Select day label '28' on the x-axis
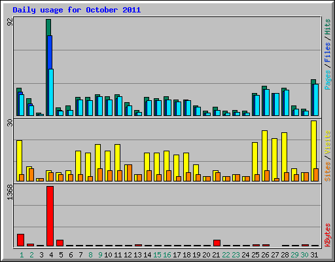This screenshot has height=262, width=335. [285, 255]
